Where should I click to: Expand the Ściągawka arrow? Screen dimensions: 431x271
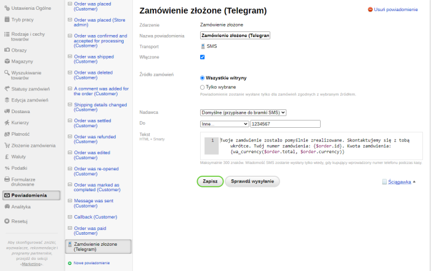414,182
